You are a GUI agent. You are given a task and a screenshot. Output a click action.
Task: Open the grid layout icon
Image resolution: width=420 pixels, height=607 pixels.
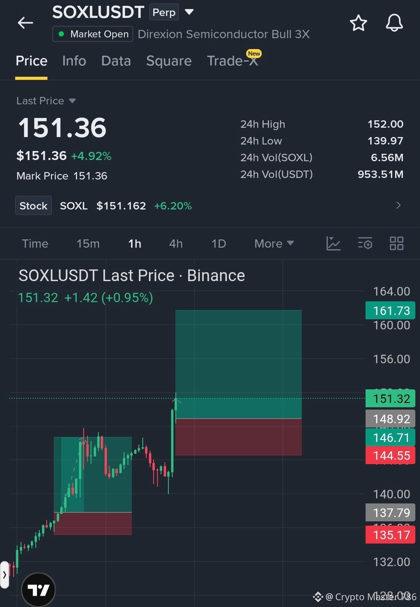coord(396,243)
